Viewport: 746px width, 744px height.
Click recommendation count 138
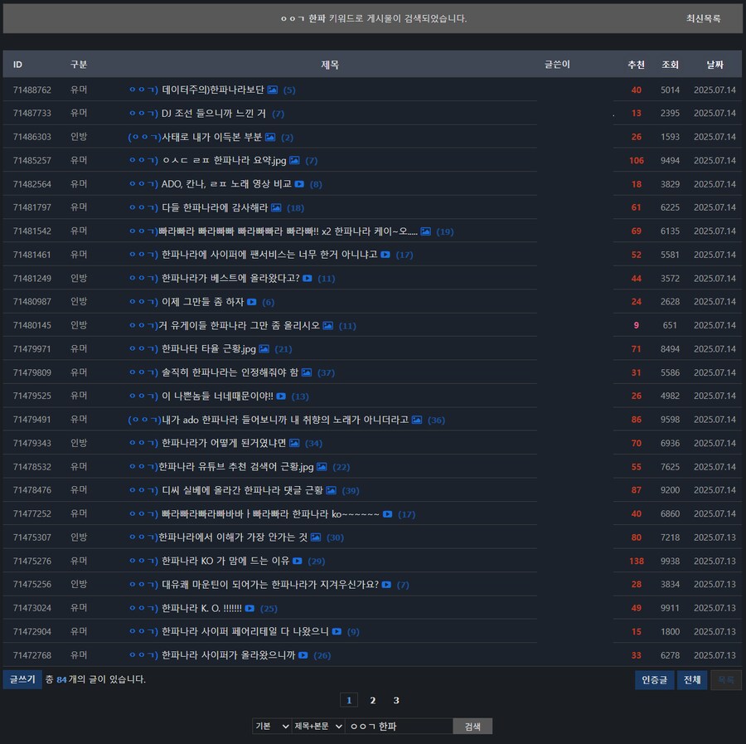[x=636, y=562]
